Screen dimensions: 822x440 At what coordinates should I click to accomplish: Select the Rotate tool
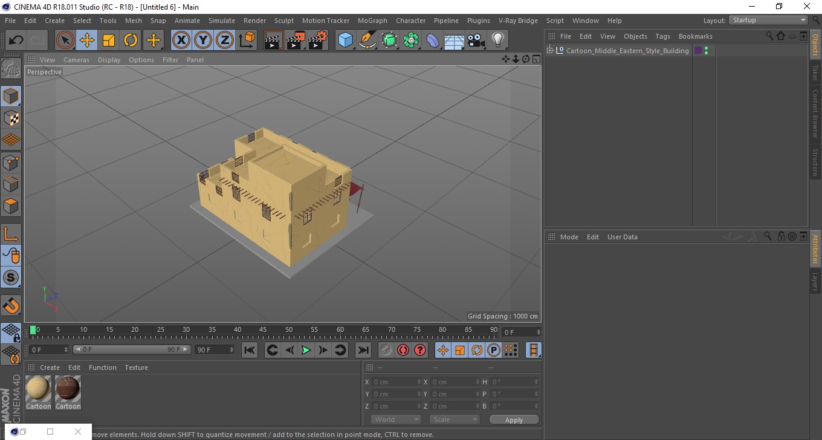131,40
